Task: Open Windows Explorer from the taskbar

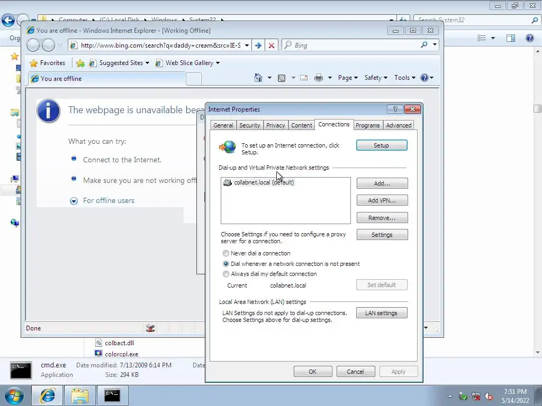Action: (x=80, y=395)
